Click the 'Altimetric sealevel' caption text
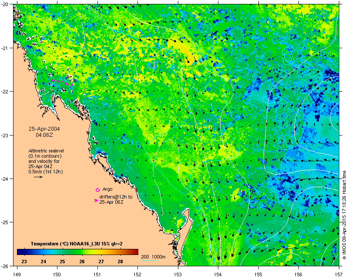Screen dimensions: 348x278 46,151
